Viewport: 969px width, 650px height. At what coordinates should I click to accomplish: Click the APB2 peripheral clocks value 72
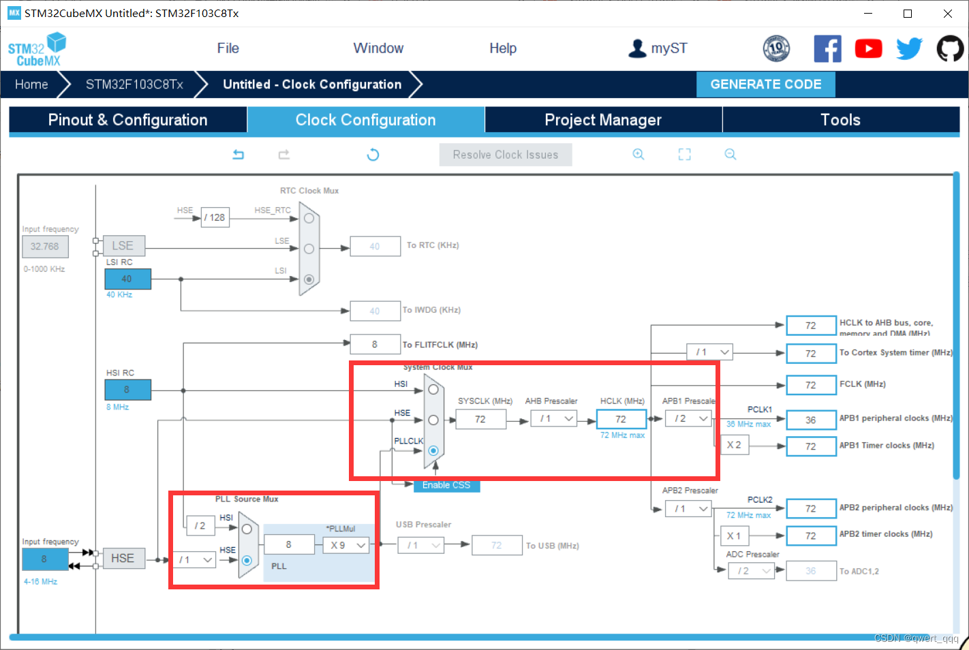(811, 508)
